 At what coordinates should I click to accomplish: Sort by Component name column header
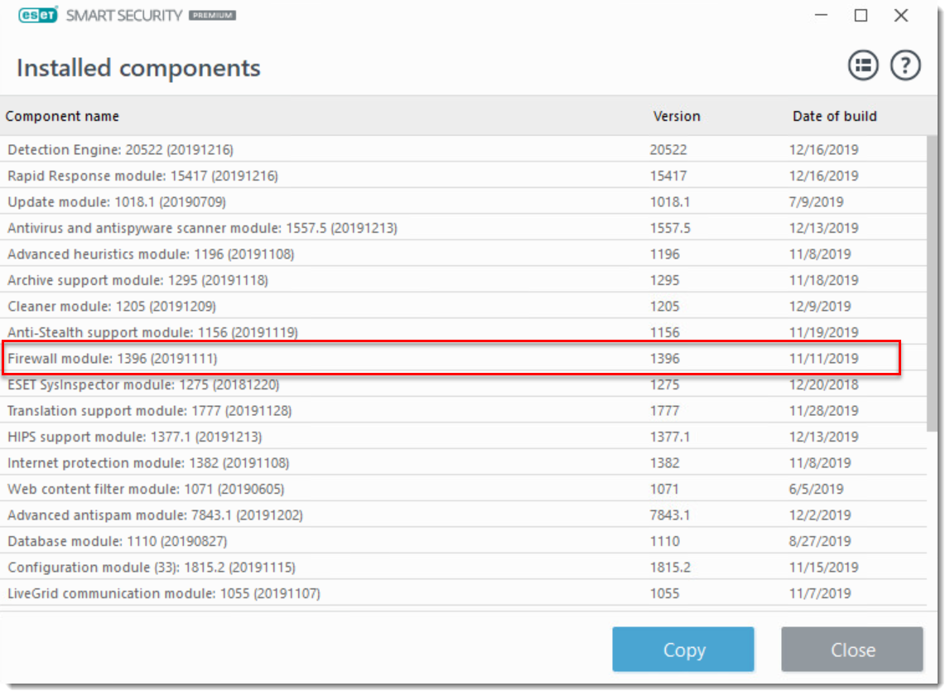coord(62,116)
